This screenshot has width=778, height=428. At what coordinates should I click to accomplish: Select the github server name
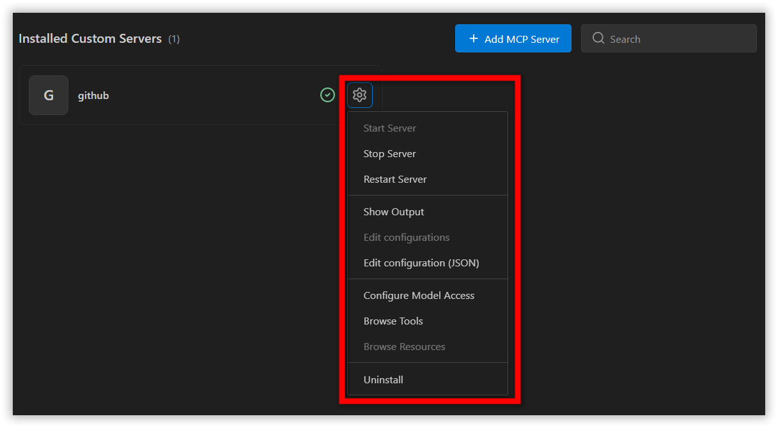click(x=93, y=96)
